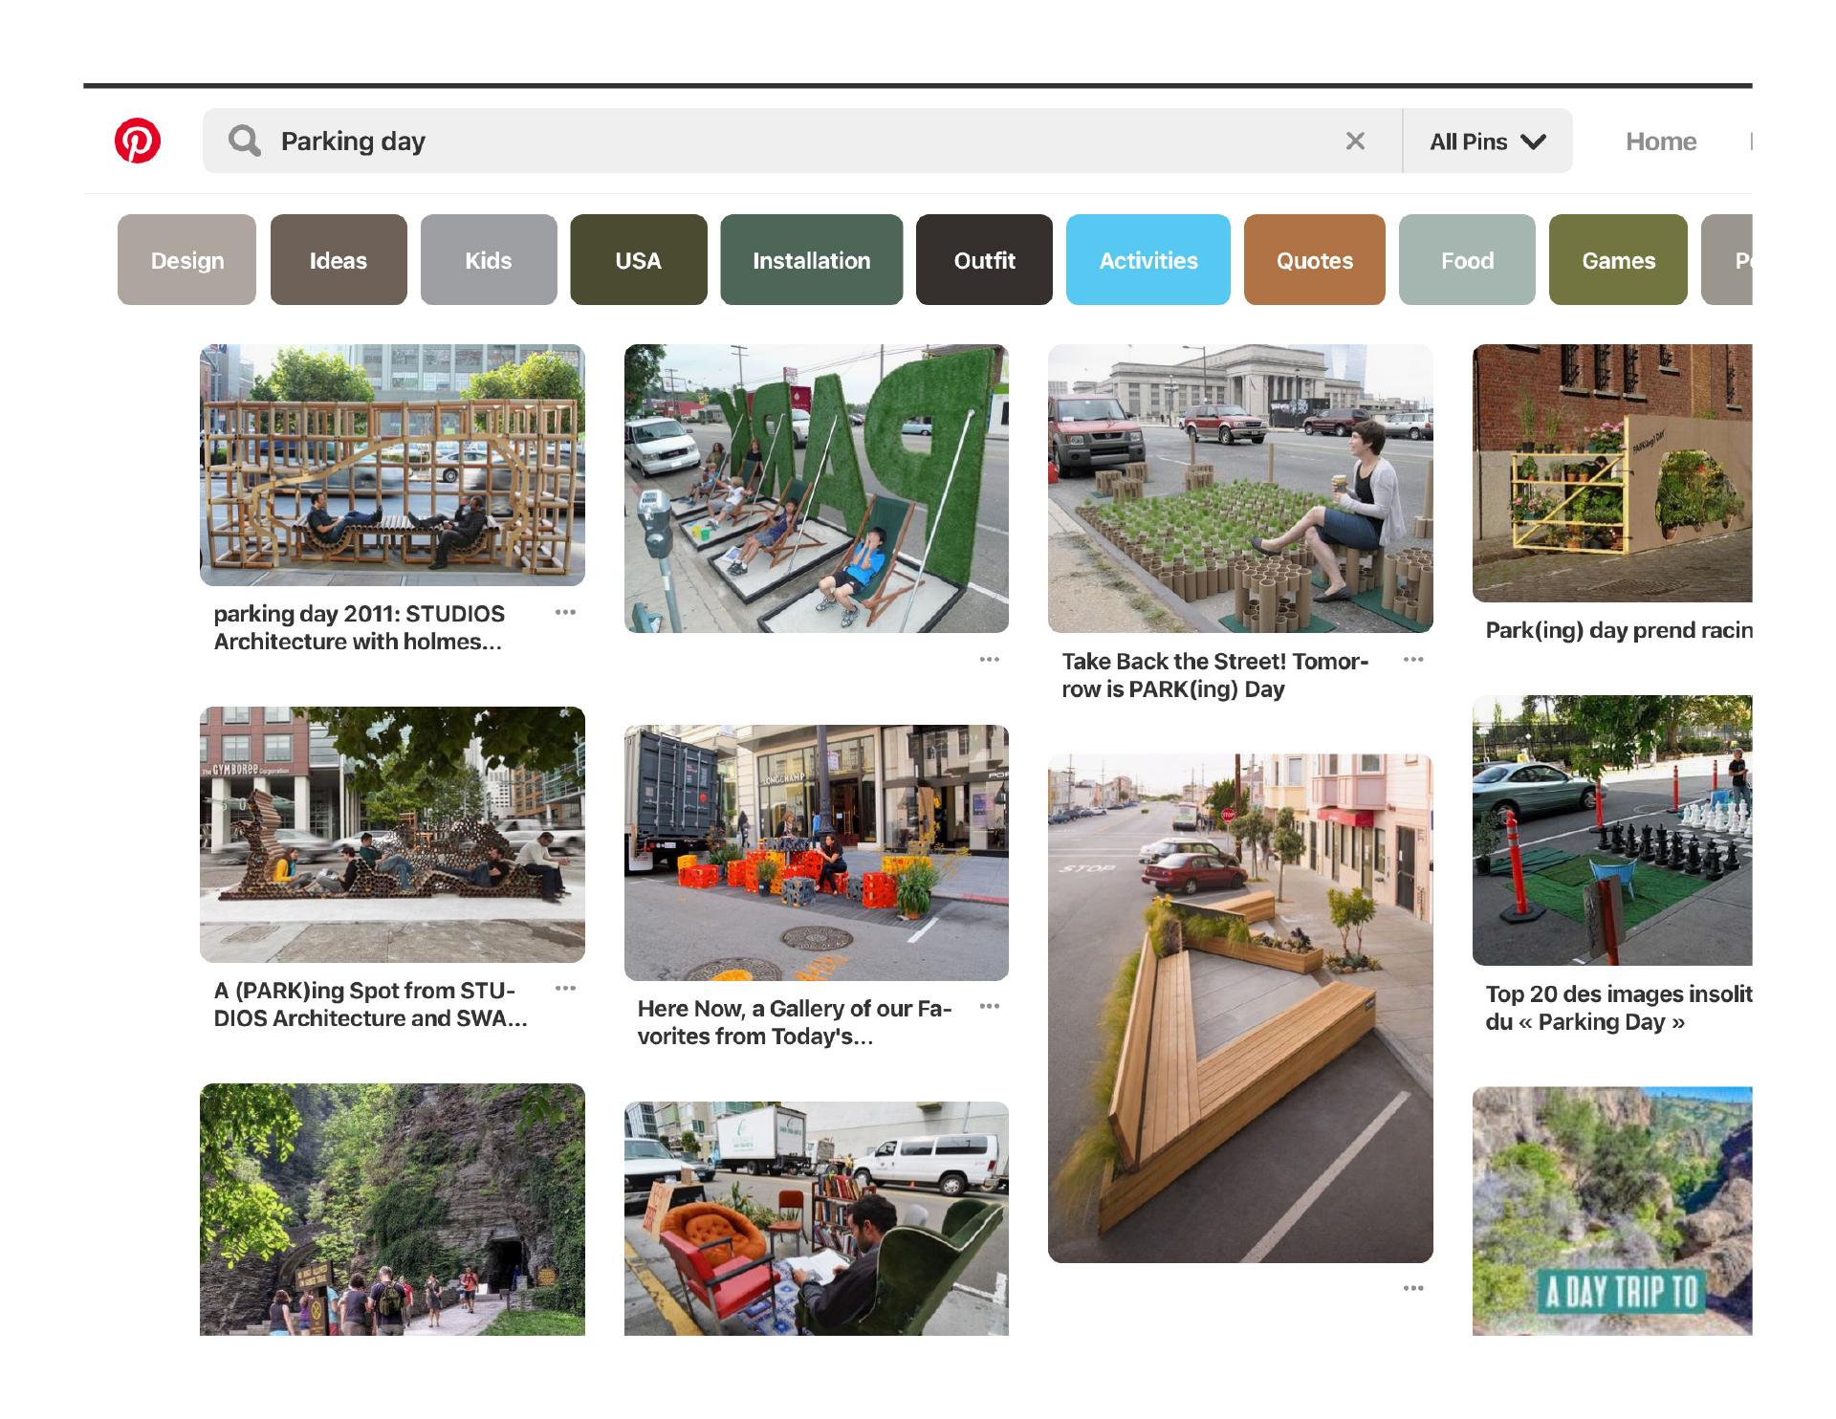Filter results by the Design chip
Image resolution: width=1836 pixels, height=1419 pixels.
click(187, 260)
